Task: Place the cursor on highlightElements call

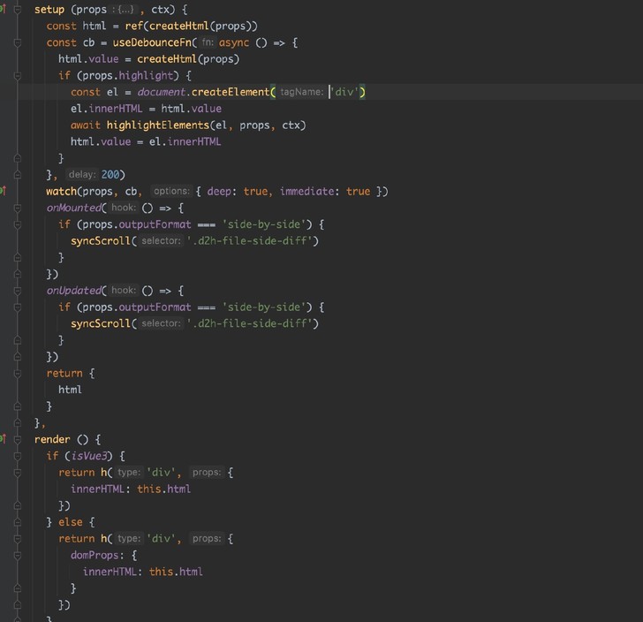Action: pos(157,125)
